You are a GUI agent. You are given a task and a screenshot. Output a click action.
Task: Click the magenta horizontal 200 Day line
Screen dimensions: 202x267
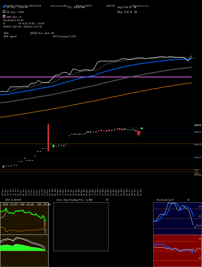pos(96,77)
